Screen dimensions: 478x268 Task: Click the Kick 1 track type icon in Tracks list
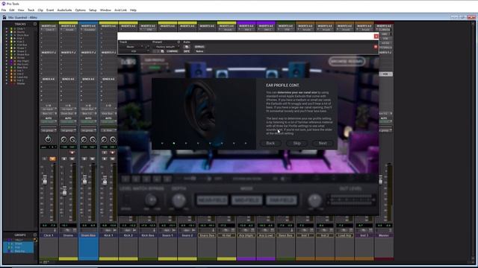tap(14, 38)
